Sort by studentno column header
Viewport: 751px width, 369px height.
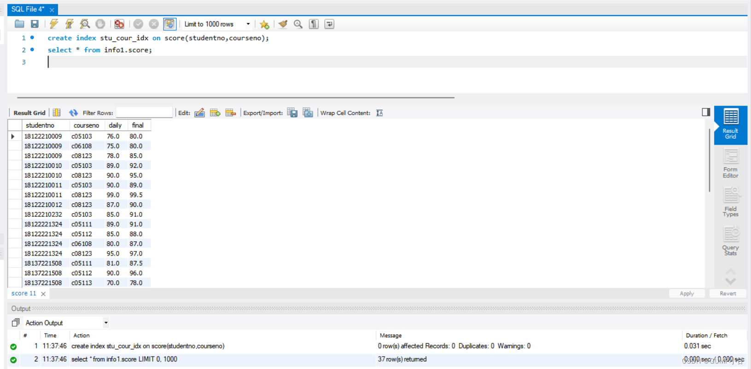46,125
